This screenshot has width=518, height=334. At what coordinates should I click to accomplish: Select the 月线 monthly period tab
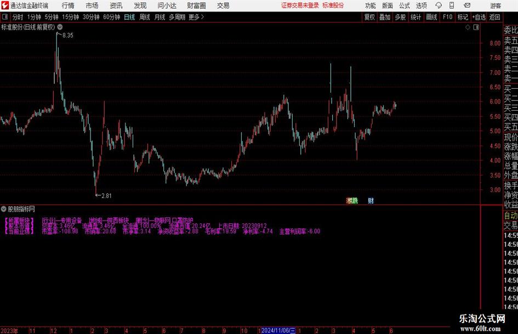[160, 17]
